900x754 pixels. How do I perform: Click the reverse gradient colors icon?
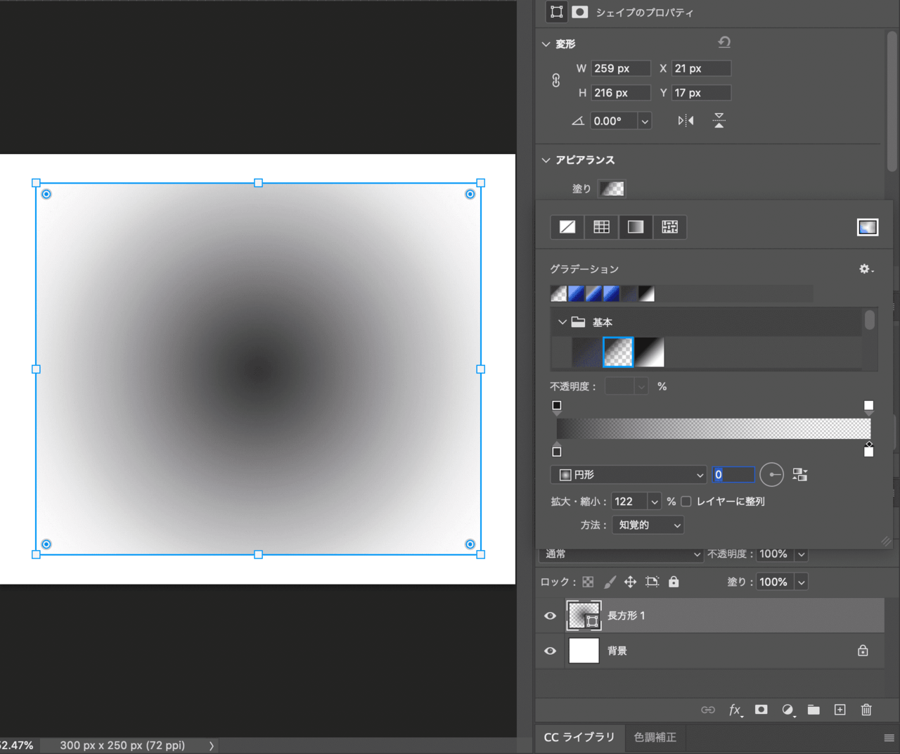click(x=799, y=475)
